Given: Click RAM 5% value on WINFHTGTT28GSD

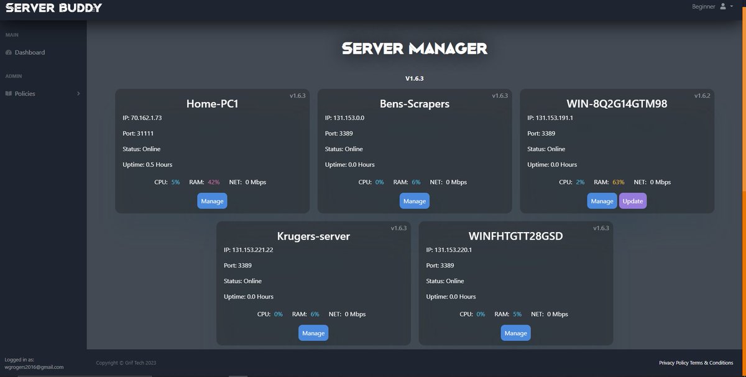Looking at the screenshot, I should [x=517, y=314].
